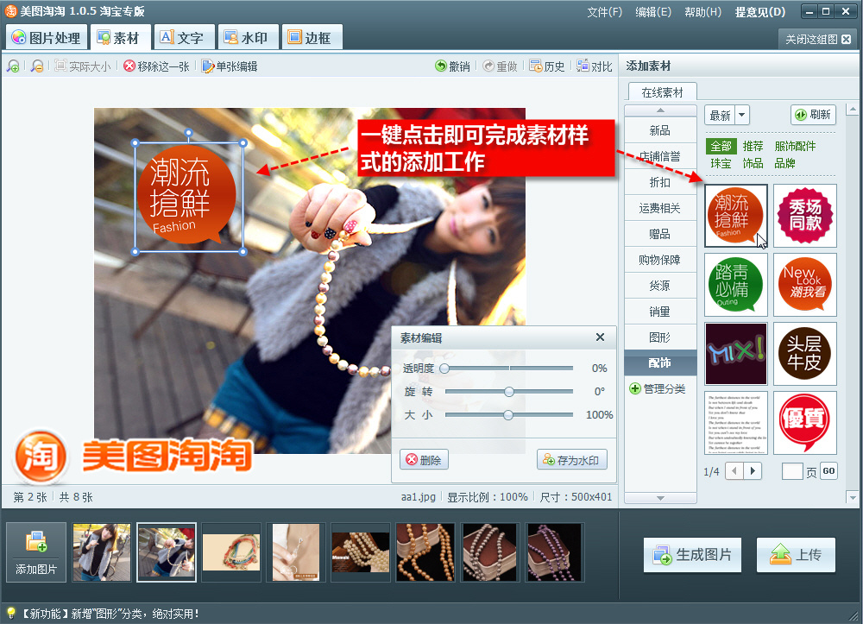Open the 水印 watermark tab
Screen dimensions: 863x624
[x=247, y=37]
